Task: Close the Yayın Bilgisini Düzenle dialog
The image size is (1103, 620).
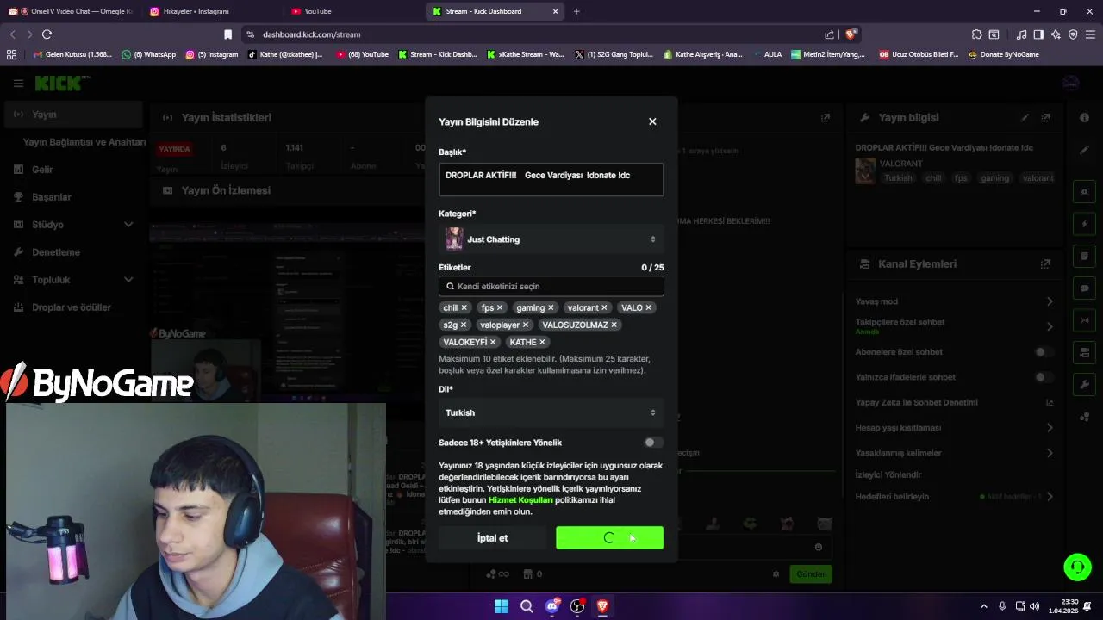Action: [x=652, y=121]
